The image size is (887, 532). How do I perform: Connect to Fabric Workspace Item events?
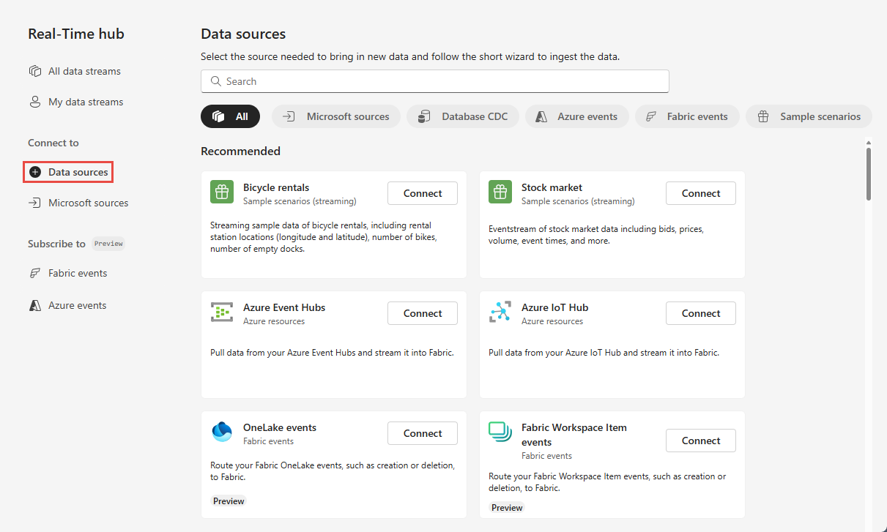[701, 441]
